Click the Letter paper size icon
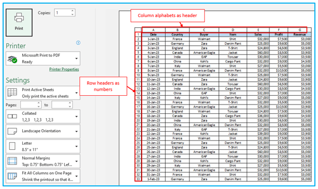The height and width of the screenshot is (189, 318). [x=12, y=146]
